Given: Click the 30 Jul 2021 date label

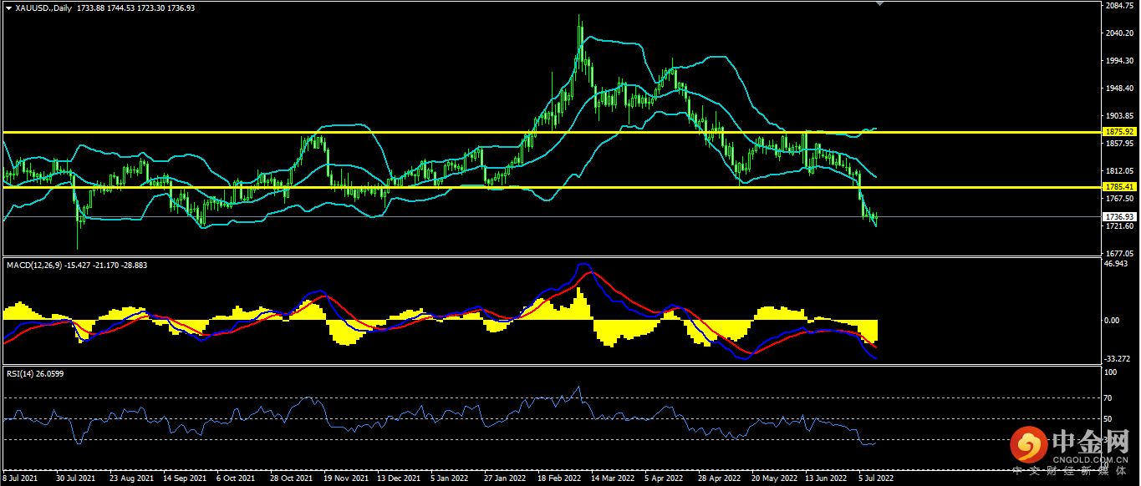Looking at the screenshot, I should [75, 479].
